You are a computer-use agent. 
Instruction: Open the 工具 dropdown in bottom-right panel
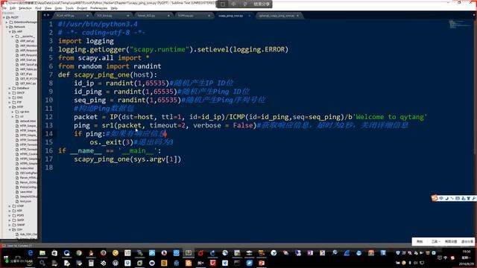tap(435, 241)
